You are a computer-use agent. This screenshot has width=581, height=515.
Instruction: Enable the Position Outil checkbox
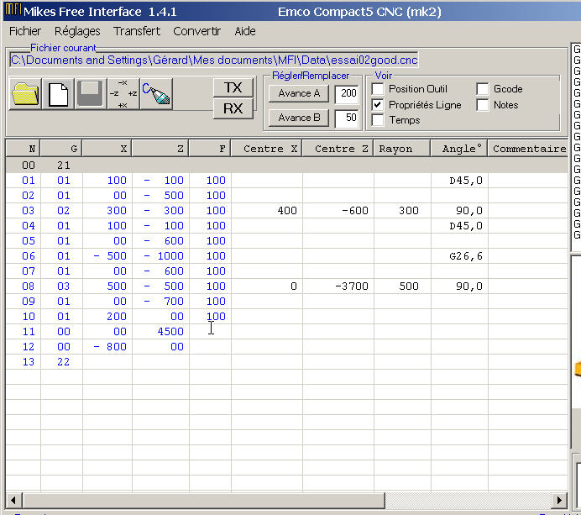tap(378, 89)
